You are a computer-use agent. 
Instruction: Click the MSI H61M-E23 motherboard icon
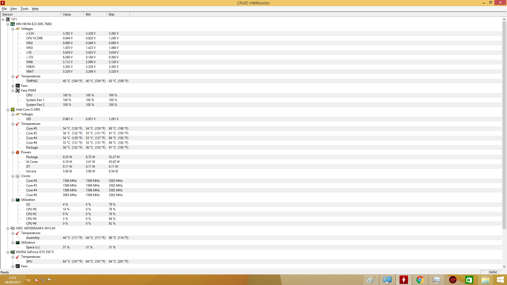coord(13,24)
